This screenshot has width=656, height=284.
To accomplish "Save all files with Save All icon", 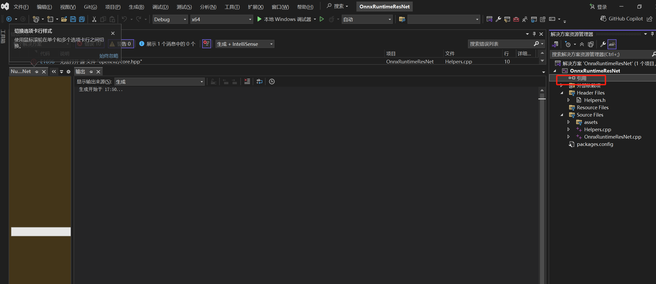I will pyautogui.click(x=82, y=19).
